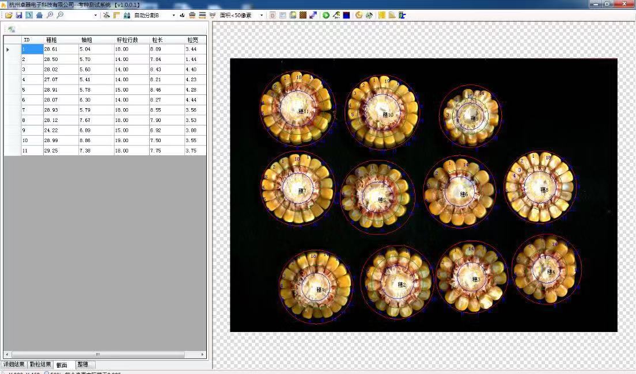Click the open folder icon in toolbar

(x=9, y=15)
